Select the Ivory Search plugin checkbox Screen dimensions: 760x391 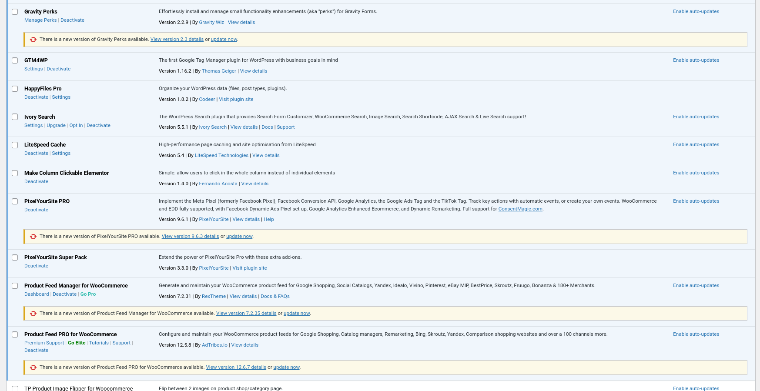coord(15,117)
